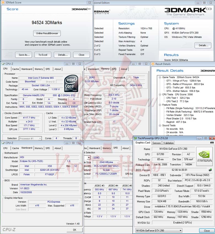
Task: Collapse the Game Tests tree node
Action: click(x=160, y=77)
